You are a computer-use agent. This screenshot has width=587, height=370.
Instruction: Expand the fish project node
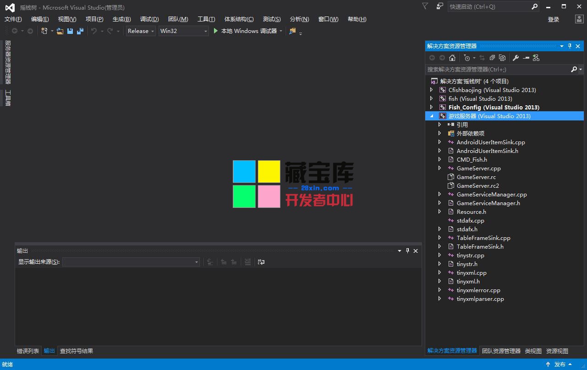coord(432,99)
